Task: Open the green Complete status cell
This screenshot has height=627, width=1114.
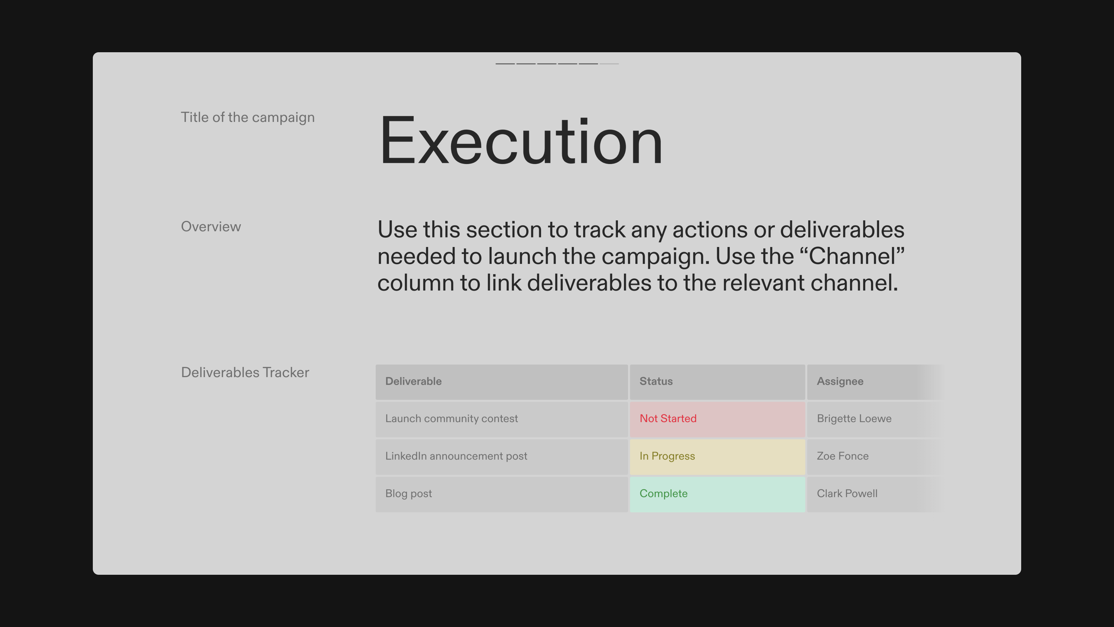Action: pos(717,494)
